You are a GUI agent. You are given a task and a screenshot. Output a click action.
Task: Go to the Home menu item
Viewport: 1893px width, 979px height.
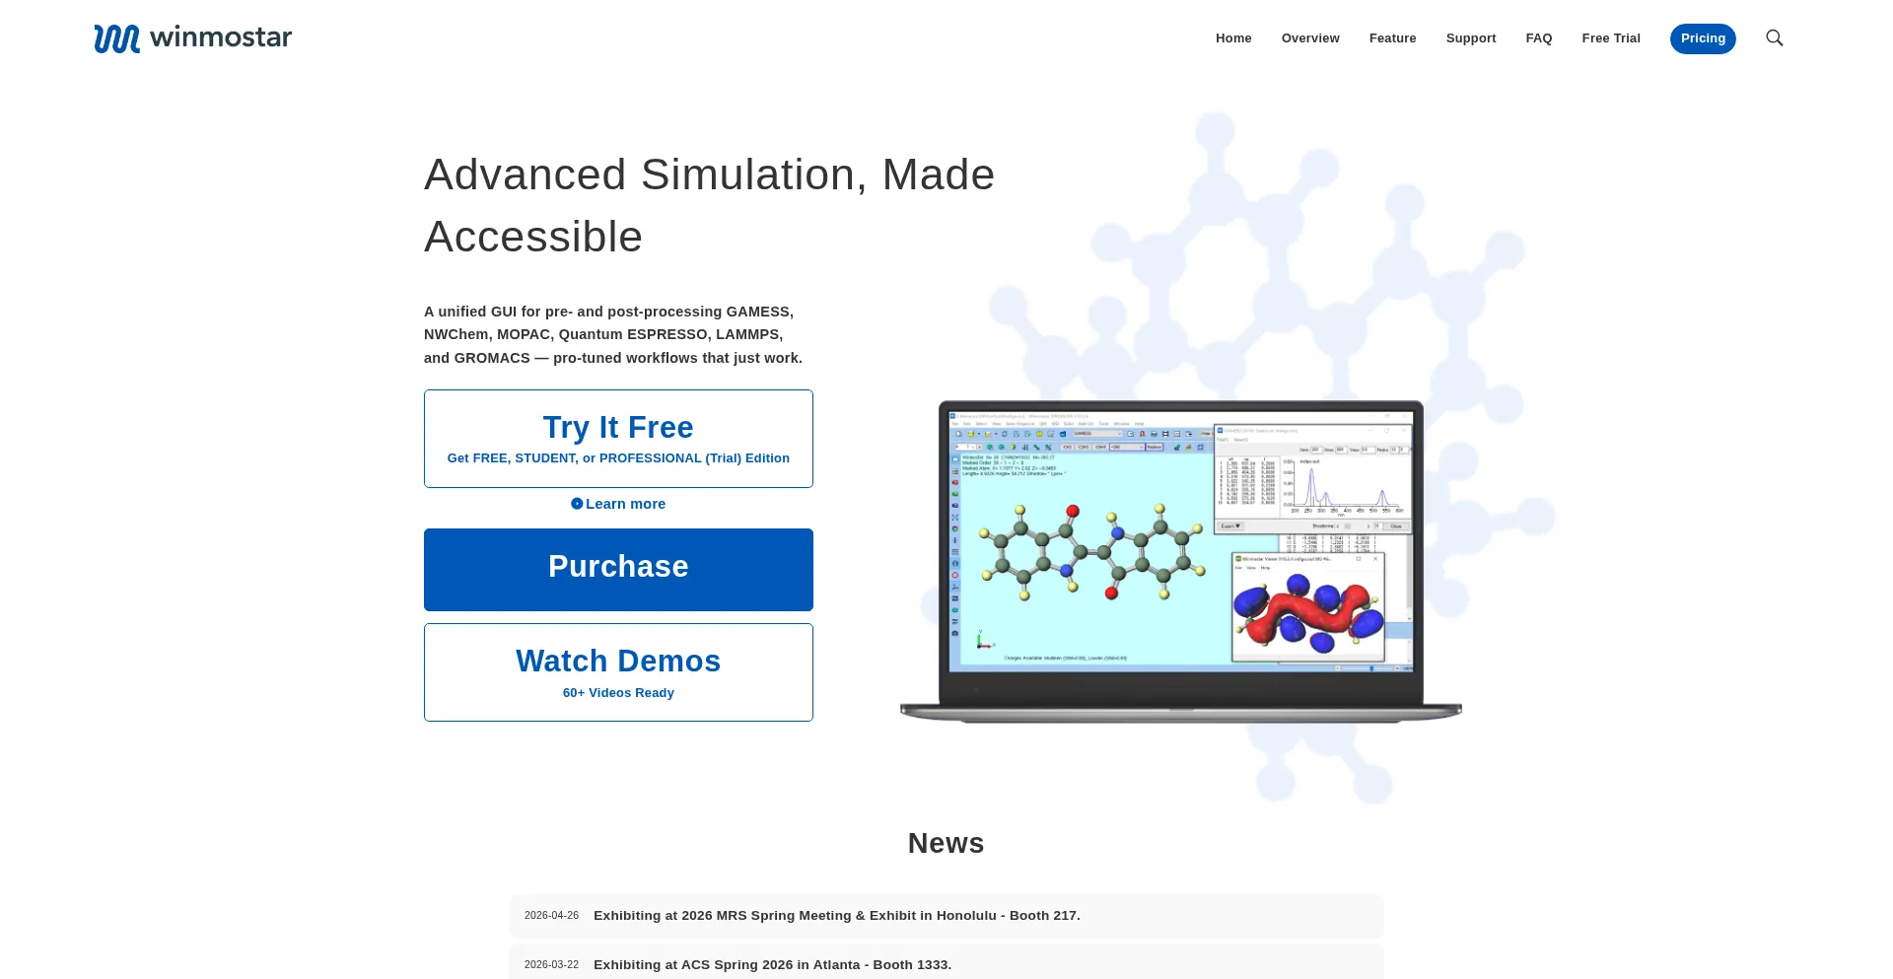[1233, 38]
